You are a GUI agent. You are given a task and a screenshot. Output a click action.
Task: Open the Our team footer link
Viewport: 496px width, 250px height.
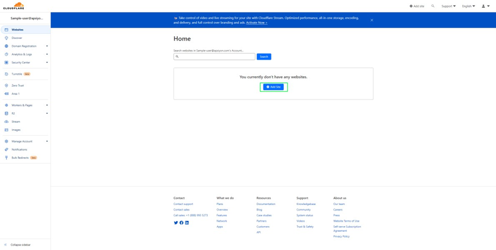[339, 204]
